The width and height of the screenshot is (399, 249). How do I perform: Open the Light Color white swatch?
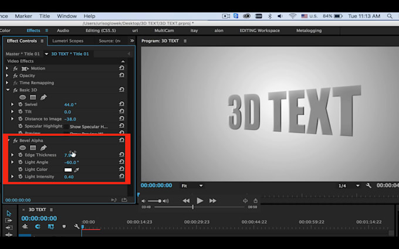(67, 170)
